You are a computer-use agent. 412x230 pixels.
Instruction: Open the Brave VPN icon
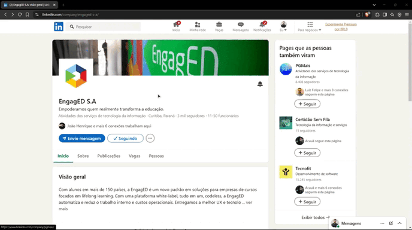pyautogui.click(x=399, y=15)
